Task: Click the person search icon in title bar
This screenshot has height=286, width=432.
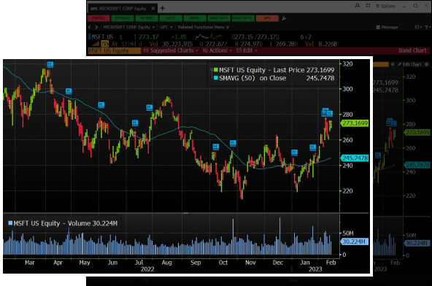Action: click(358, 6)
